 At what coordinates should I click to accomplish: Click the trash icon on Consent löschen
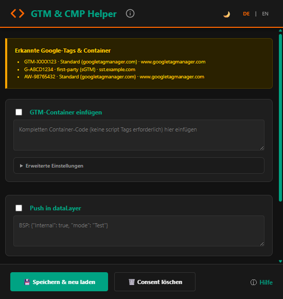pos(132,282)
